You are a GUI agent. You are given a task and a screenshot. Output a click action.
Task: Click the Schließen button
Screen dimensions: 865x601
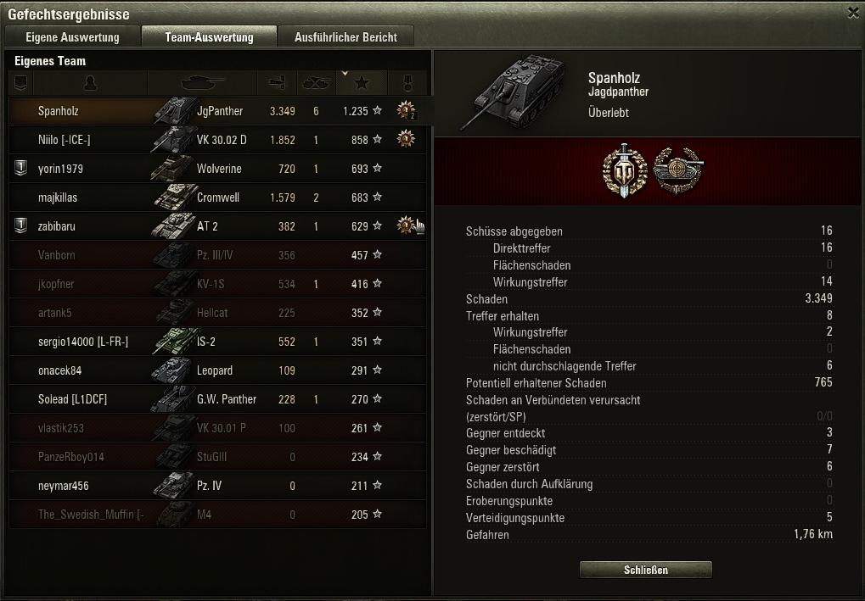click(645, 570)
